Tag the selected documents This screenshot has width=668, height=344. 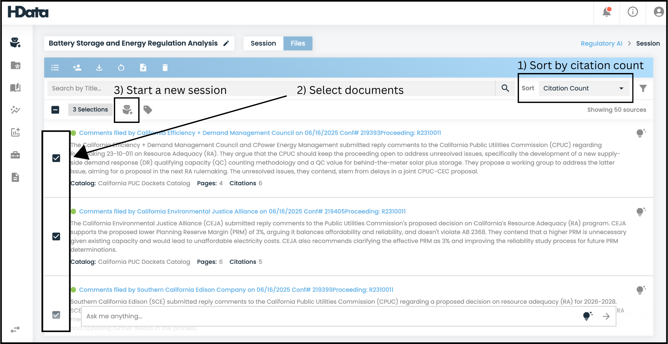(148, 110)
